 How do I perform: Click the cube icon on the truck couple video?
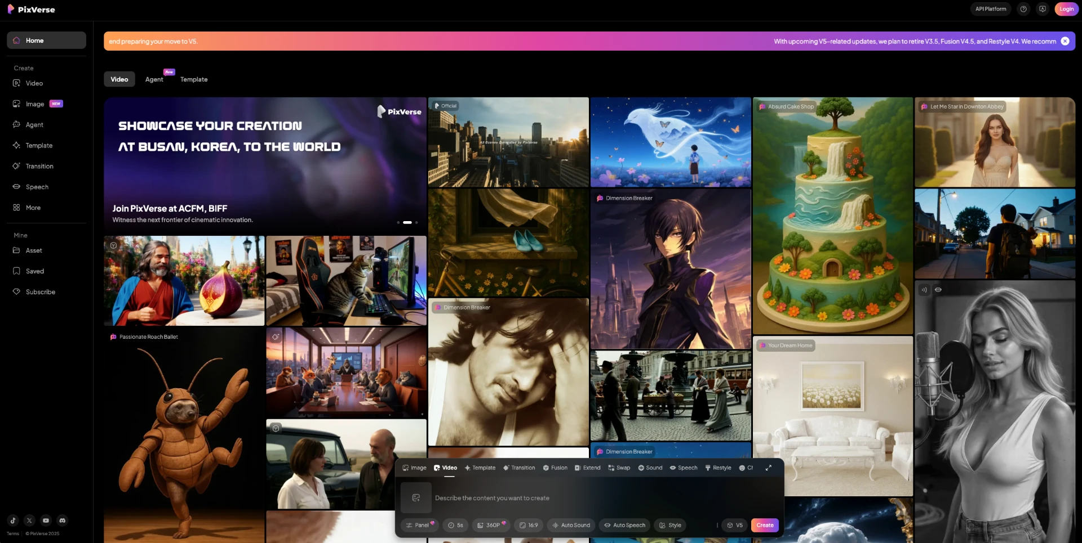(x=276, y=428)
